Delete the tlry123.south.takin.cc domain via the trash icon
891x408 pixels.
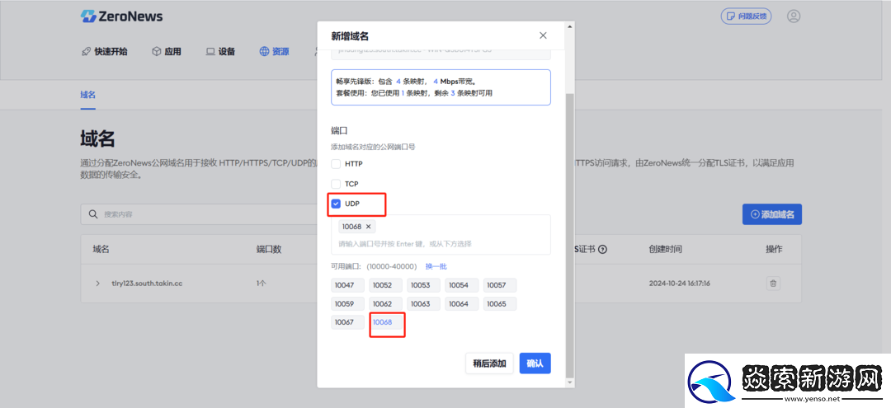[x=773, y=284]
